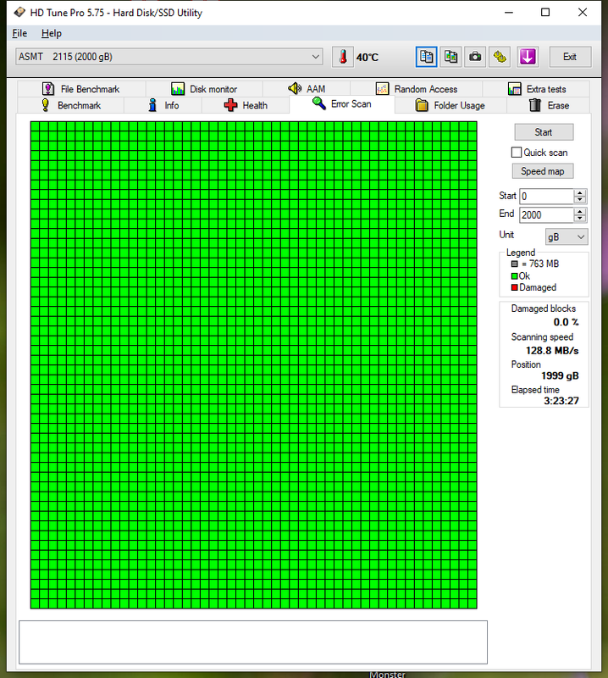Click the 1999 gB position value

click(560, 375)
